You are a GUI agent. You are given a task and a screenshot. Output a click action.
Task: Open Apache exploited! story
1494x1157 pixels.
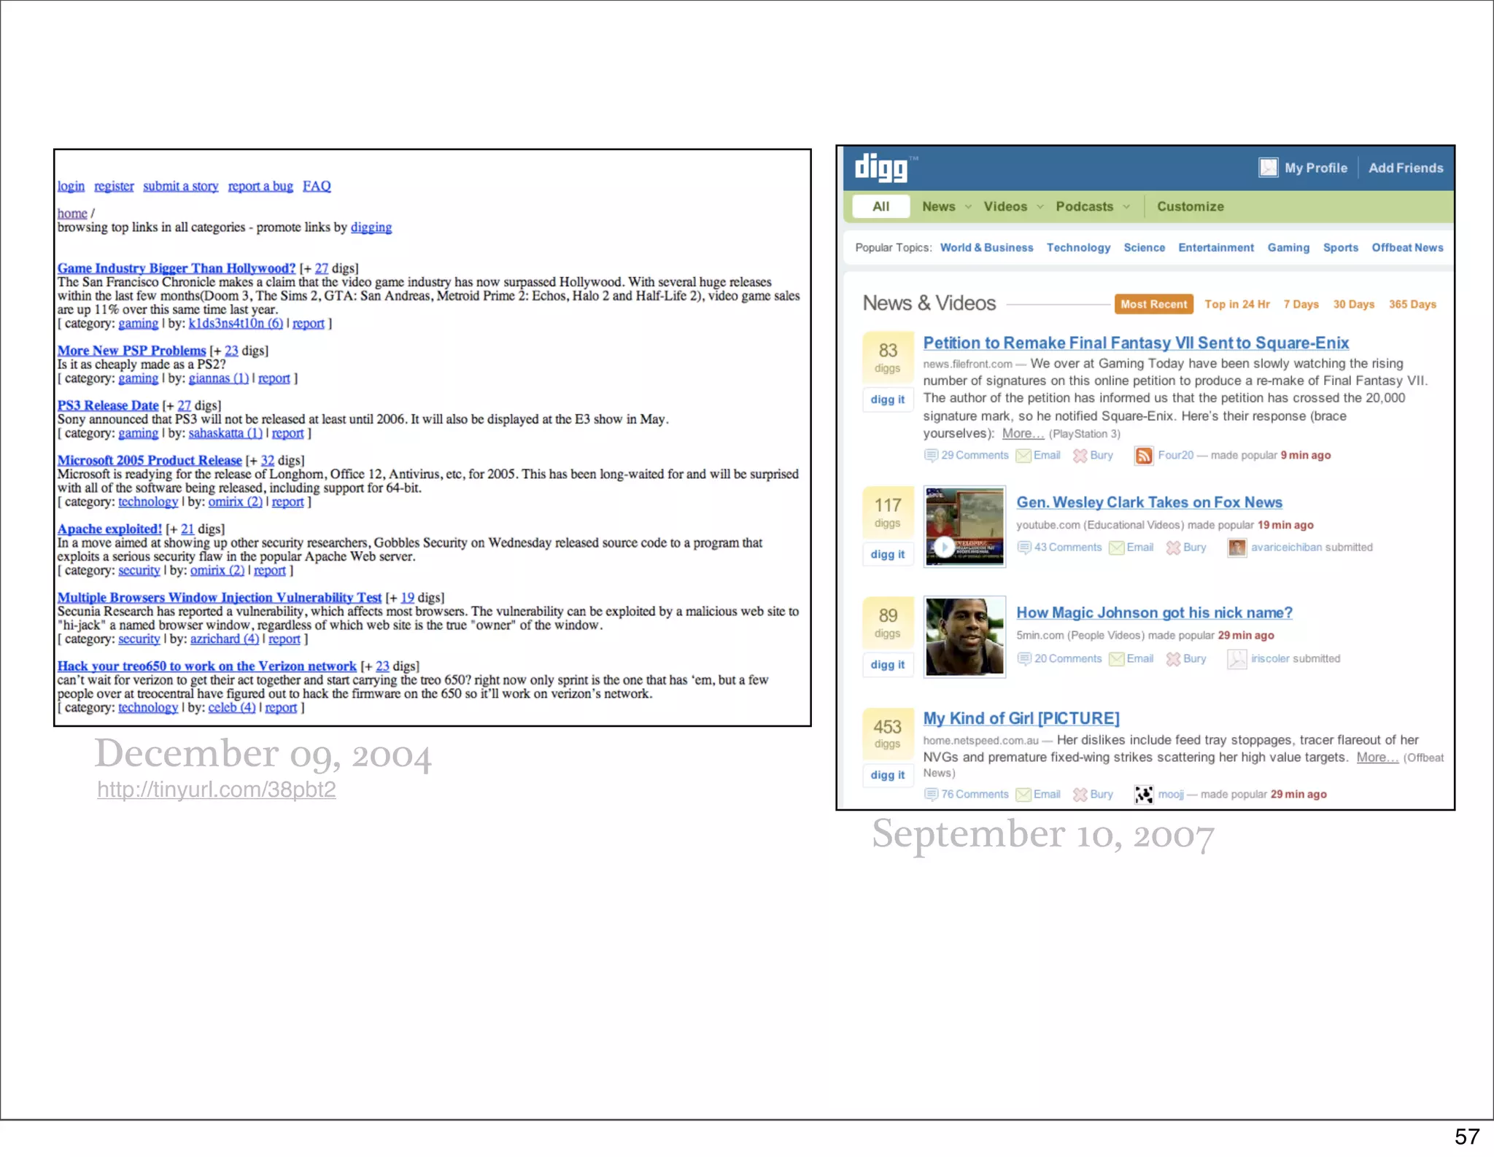pos(109,529)
